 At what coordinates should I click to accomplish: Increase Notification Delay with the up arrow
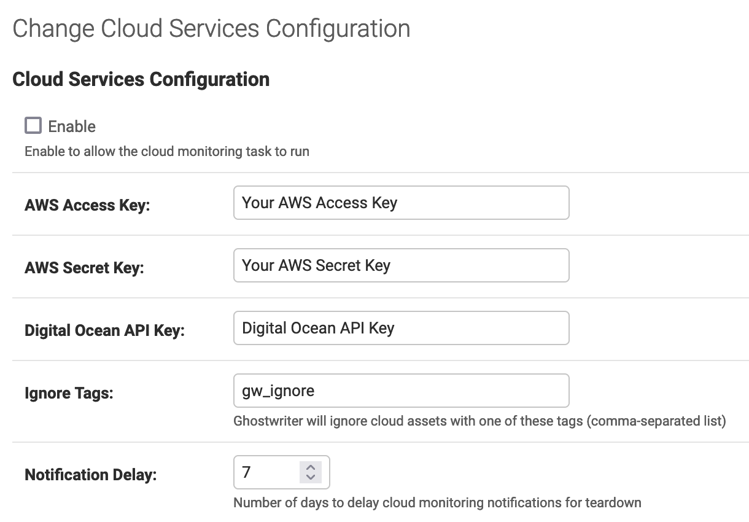coord(311,467)
